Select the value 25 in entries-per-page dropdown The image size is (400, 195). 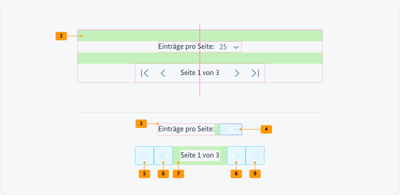click(223, 47)
